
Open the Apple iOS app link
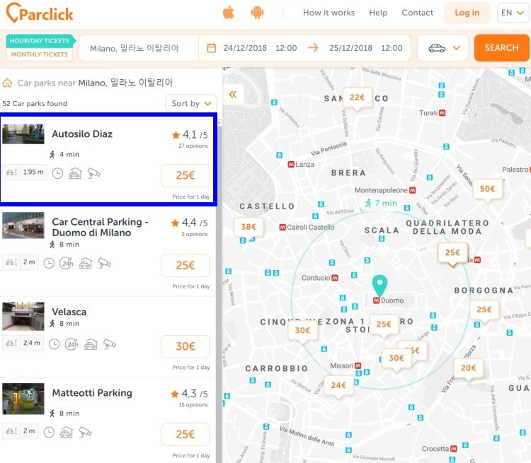(228, 13)
